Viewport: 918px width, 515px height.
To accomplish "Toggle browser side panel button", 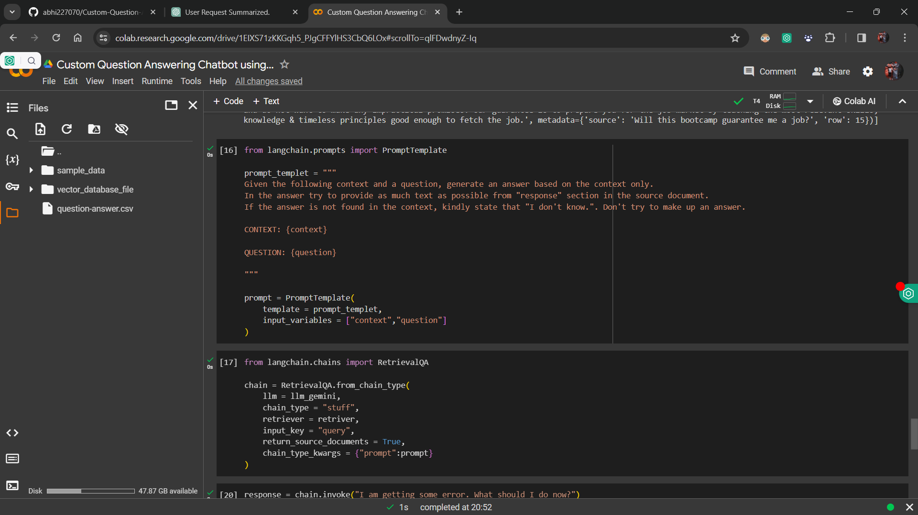I will point(862,38).
